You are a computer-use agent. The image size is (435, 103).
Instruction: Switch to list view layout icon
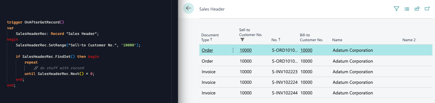pos(407,9)
